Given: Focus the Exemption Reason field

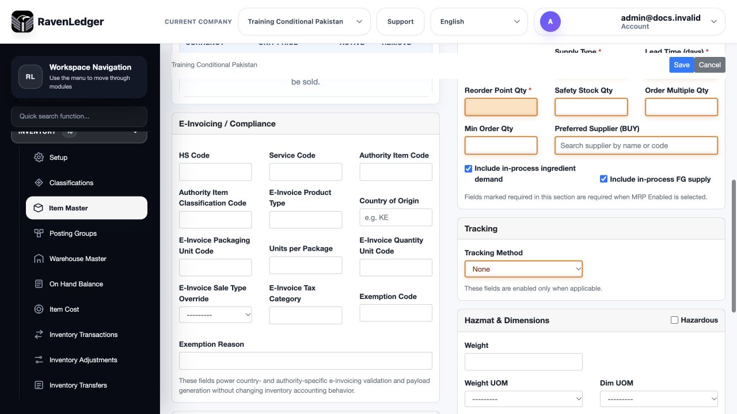Looking at the screenshot, I should [306, 361].
